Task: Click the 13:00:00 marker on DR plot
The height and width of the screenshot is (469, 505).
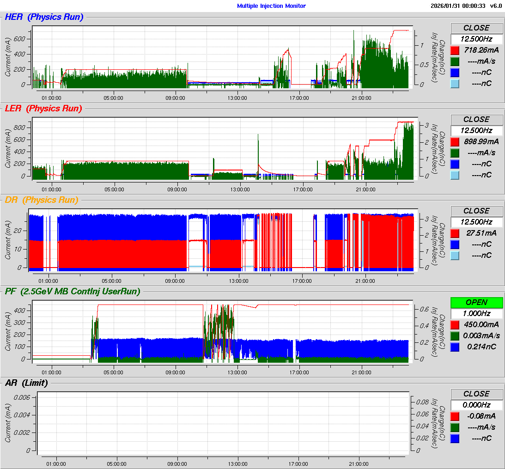Action: tap(239, 280)
